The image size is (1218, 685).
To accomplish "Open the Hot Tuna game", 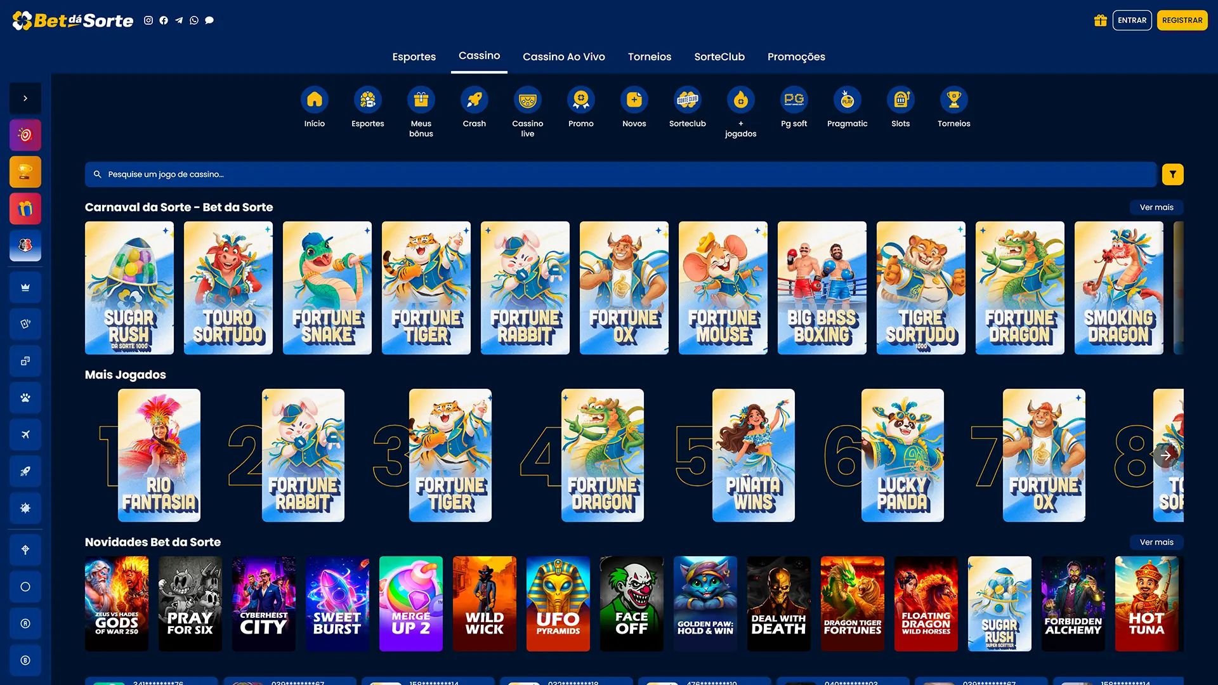I will tap(1147, 604).
